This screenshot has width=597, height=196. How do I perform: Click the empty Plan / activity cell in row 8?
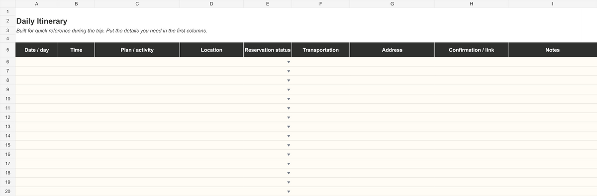coord(137,80)
